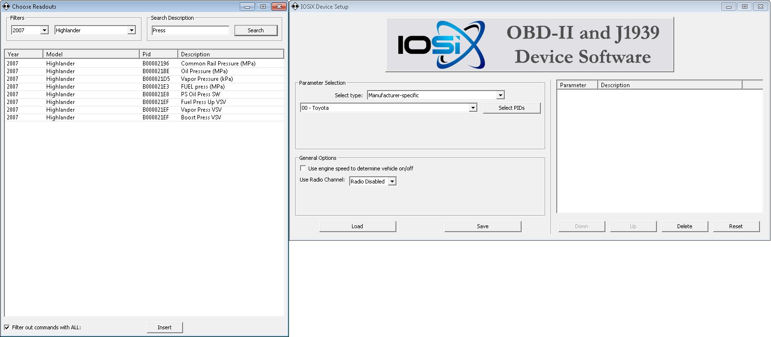Select the Fuel Press Up VSV row
The height and width of the screenshot is (337, 771).
[x=144, y=102]
